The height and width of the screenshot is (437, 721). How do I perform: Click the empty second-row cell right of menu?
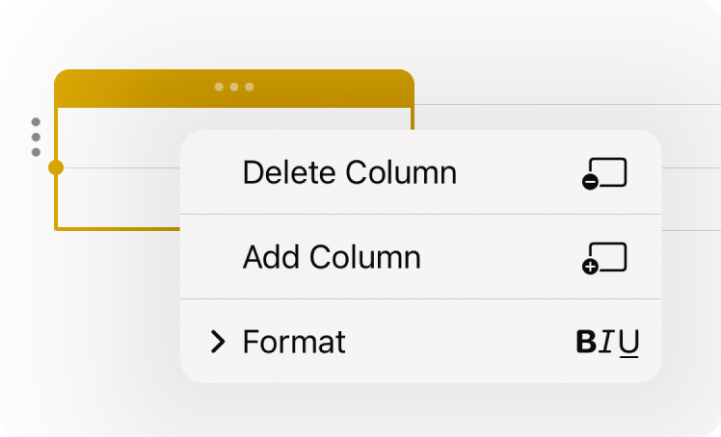(691, 199)
